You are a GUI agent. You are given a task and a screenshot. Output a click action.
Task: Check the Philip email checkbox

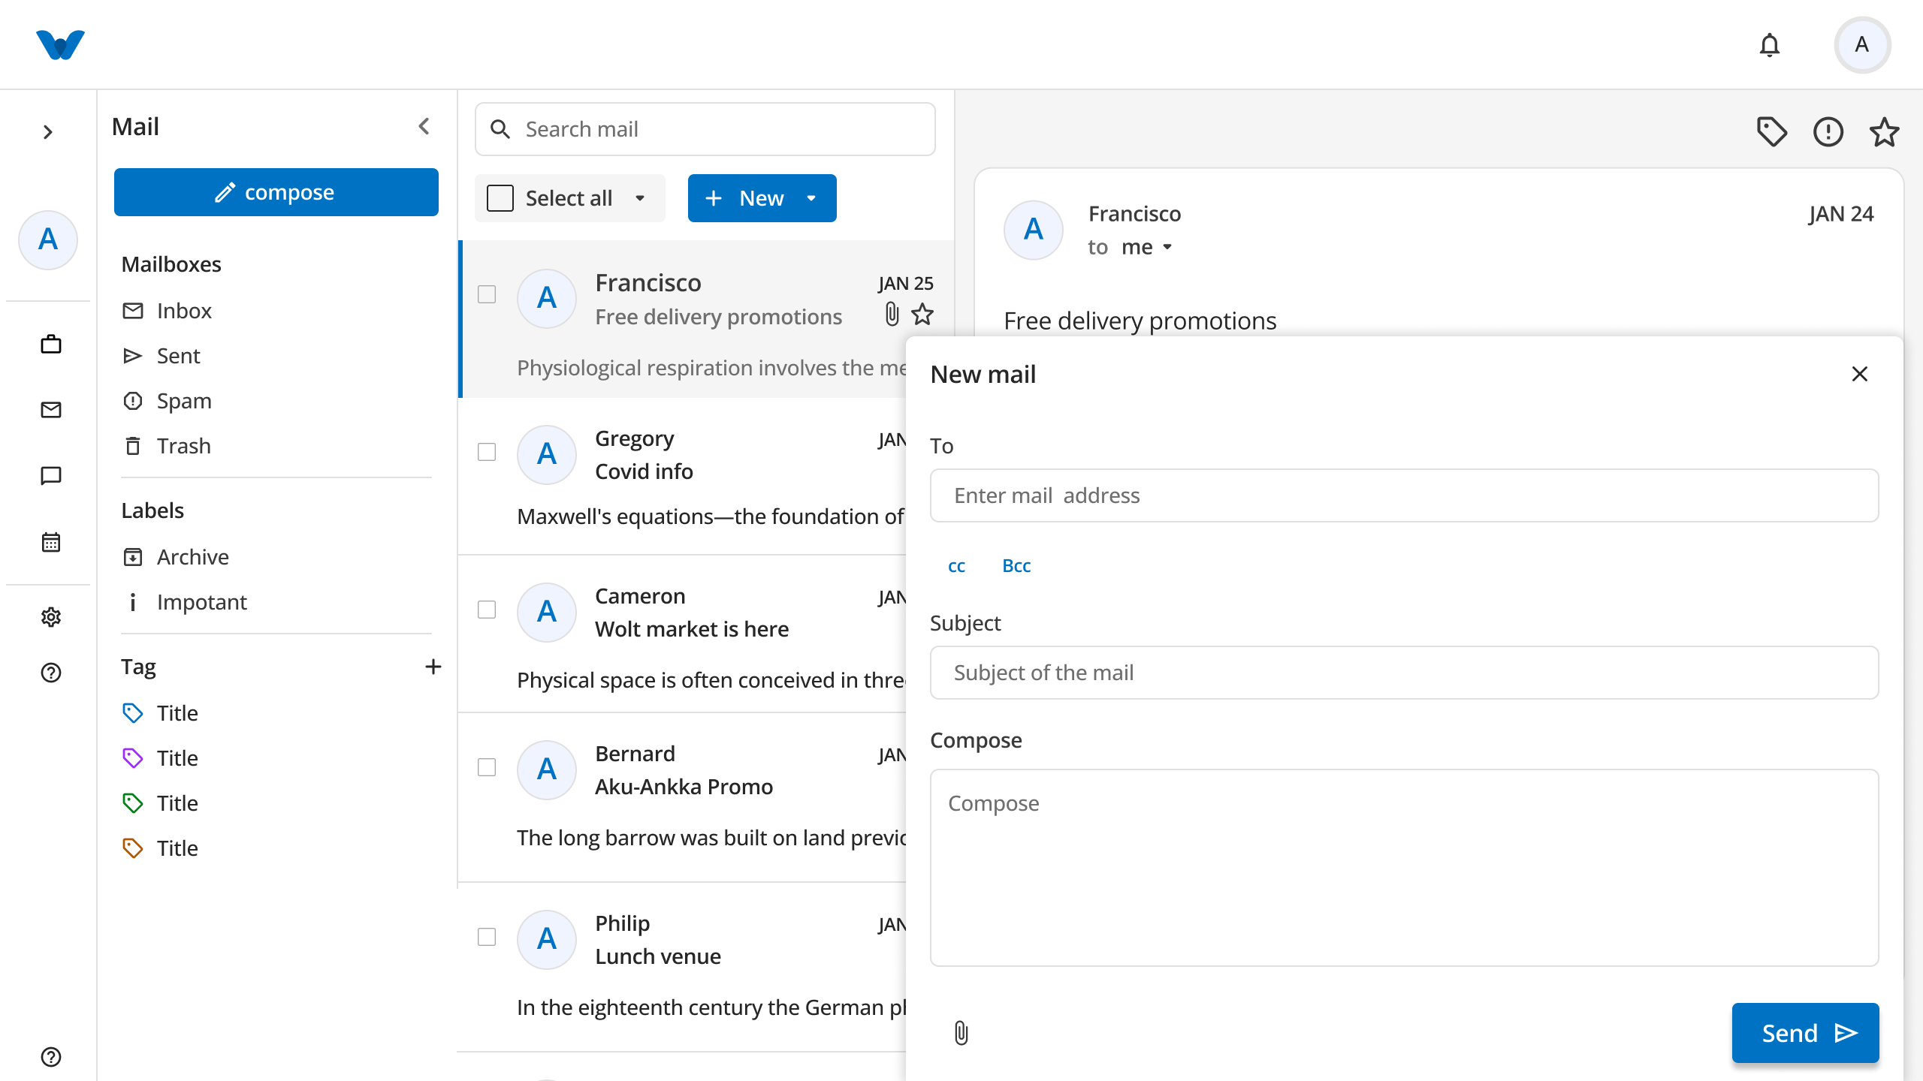pyautogui.click(x=487, y=937)
